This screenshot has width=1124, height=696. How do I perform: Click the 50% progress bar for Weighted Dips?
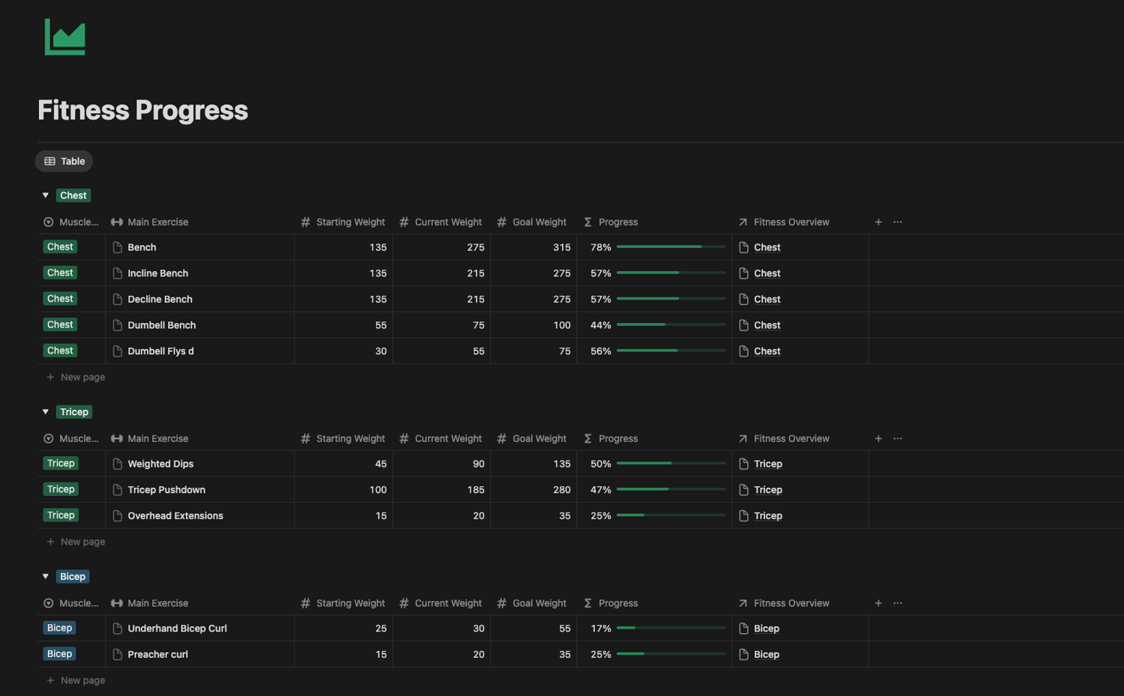pyautogui.click(x=671, y=464)
